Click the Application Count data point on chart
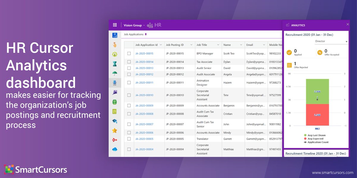The image size is (357, 178). (x=317, y=100)
